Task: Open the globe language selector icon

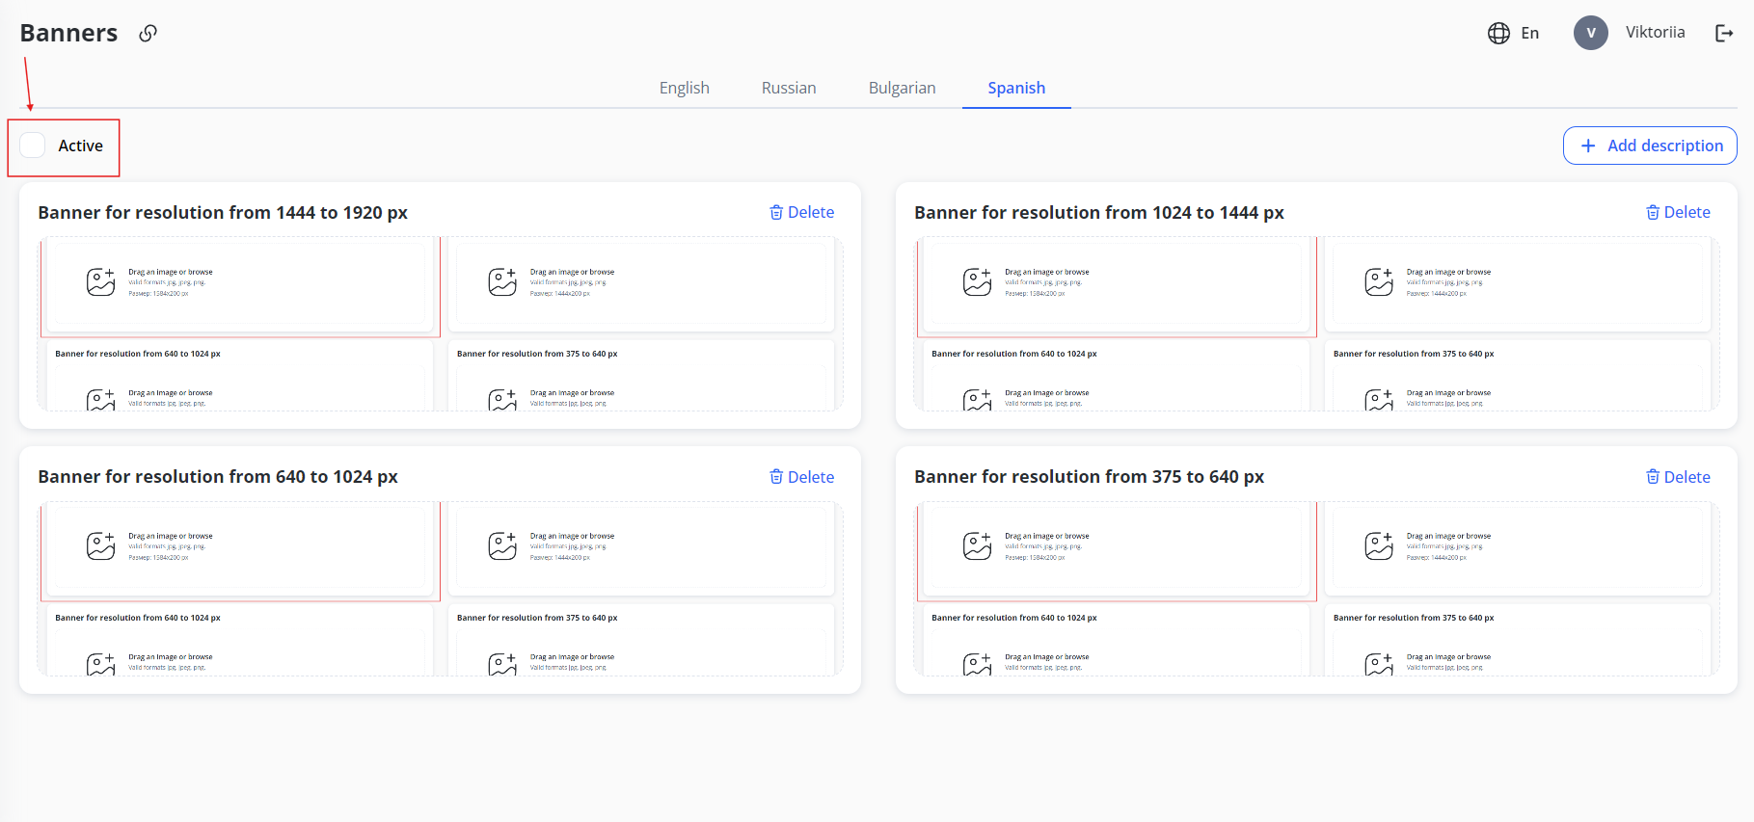Action: coord(1498,33)
